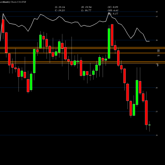Screen dimensions: 165x165
Task: Click the 'OH: 4.41' reading
Action: (x=113, y=11)
